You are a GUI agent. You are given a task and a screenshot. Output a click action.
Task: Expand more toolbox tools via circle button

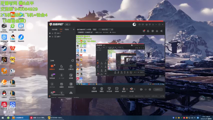pyautogui.click(x=73, y=61)
